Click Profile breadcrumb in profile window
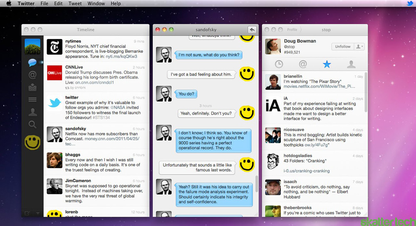The image size is (416, 226). pos(292,30)
